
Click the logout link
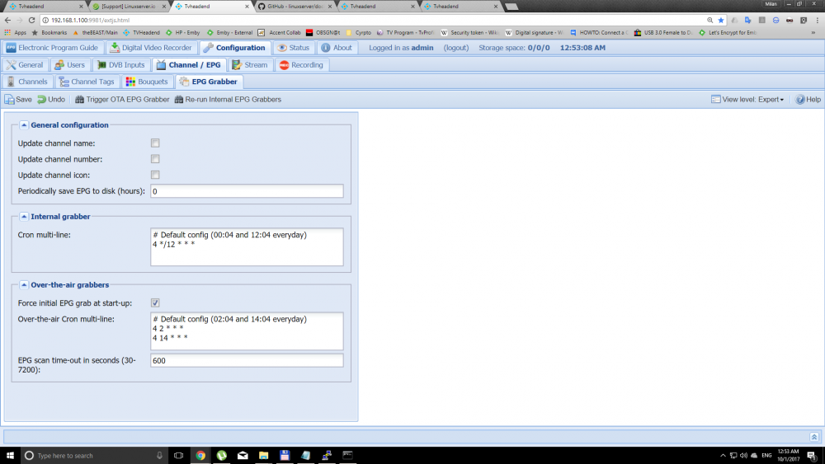tap(455, 48)
